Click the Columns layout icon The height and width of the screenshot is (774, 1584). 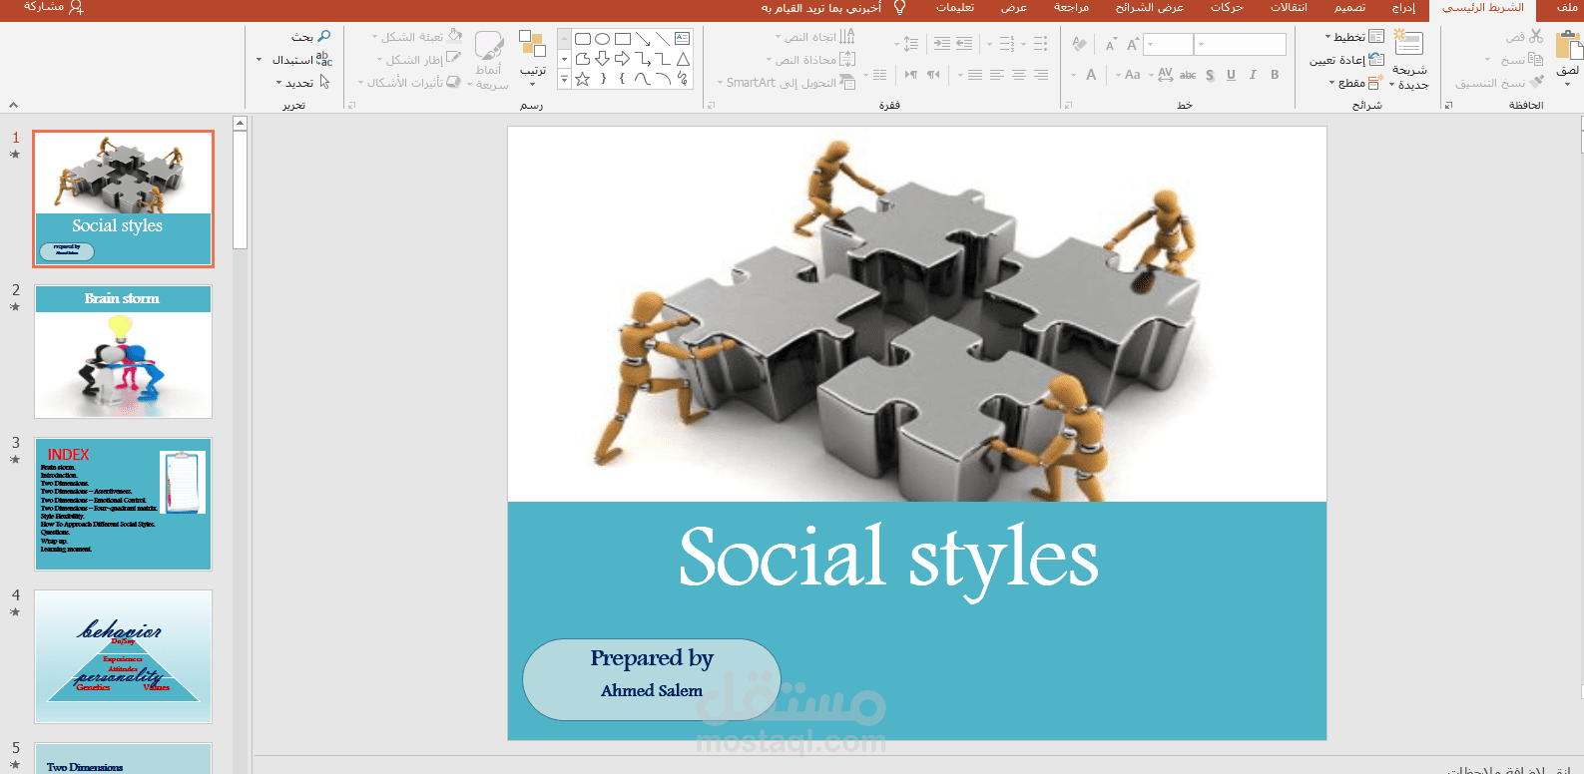879,75
